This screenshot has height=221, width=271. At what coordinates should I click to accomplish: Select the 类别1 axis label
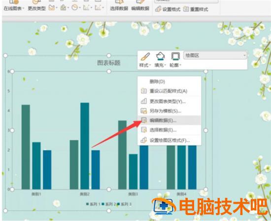tap(36, 194)
